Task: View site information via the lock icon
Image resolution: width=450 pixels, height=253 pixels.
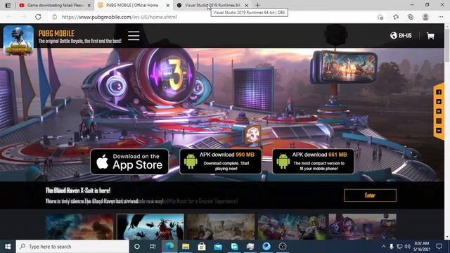Action: 55,17
